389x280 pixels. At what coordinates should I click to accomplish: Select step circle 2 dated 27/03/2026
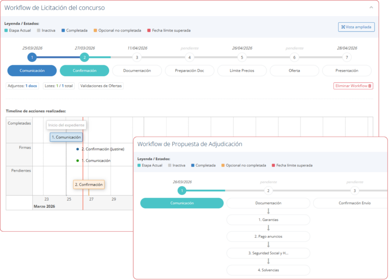85,58
